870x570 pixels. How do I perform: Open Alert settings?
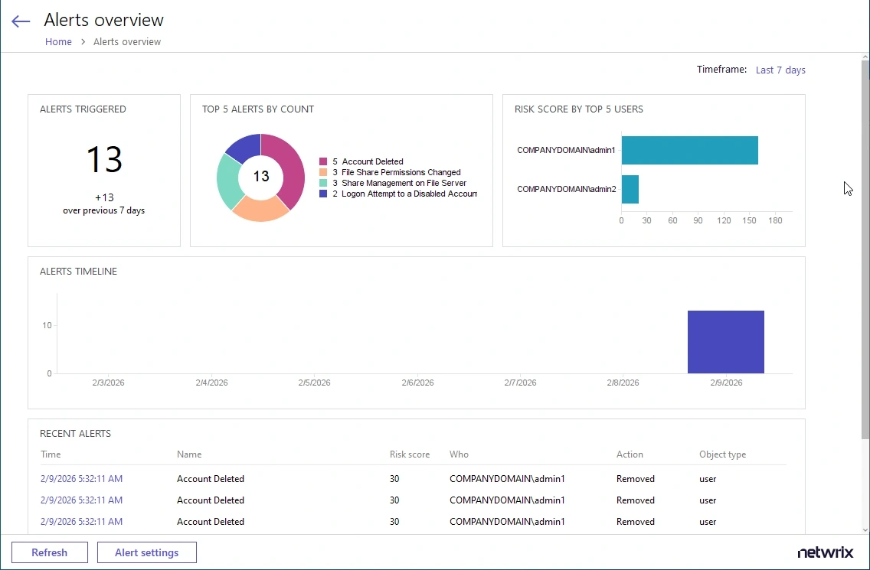[146, 552]
